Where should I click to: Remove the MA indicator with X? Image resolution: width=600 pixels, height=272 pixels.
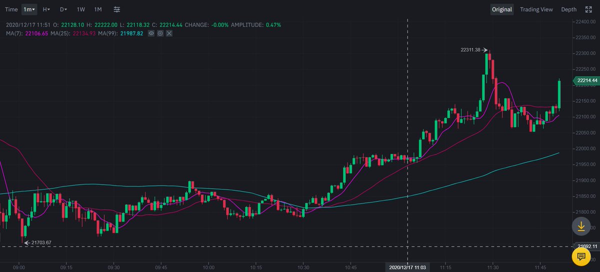click(x=169, y=33)
